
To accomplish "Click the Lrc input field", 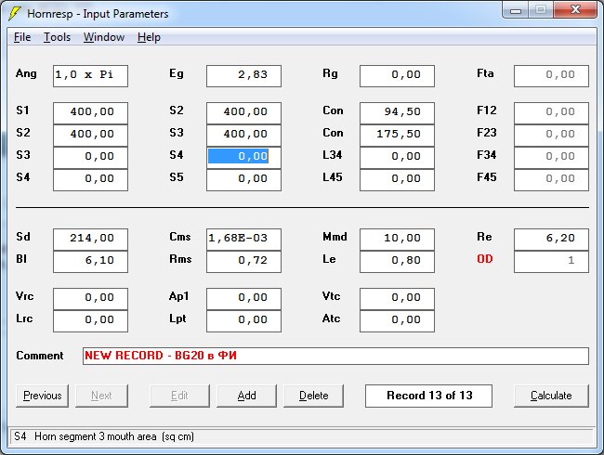I will coord(90,321).
